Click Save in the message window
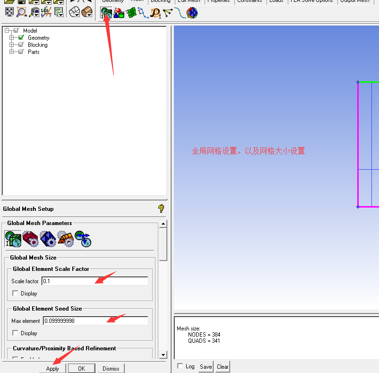 pyautogui.click(x=206, y=366)
